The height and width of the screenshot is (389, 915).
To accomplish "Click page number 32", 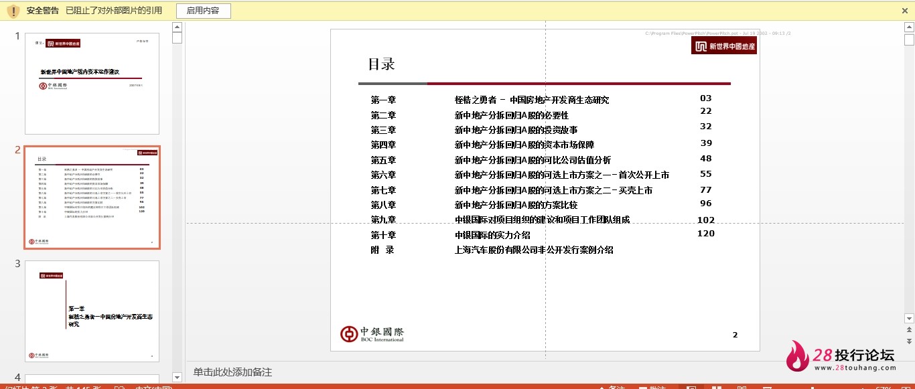I will pos(706,127).
